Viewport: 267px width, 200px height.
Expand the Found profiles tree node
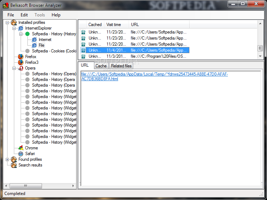(7, 160)
